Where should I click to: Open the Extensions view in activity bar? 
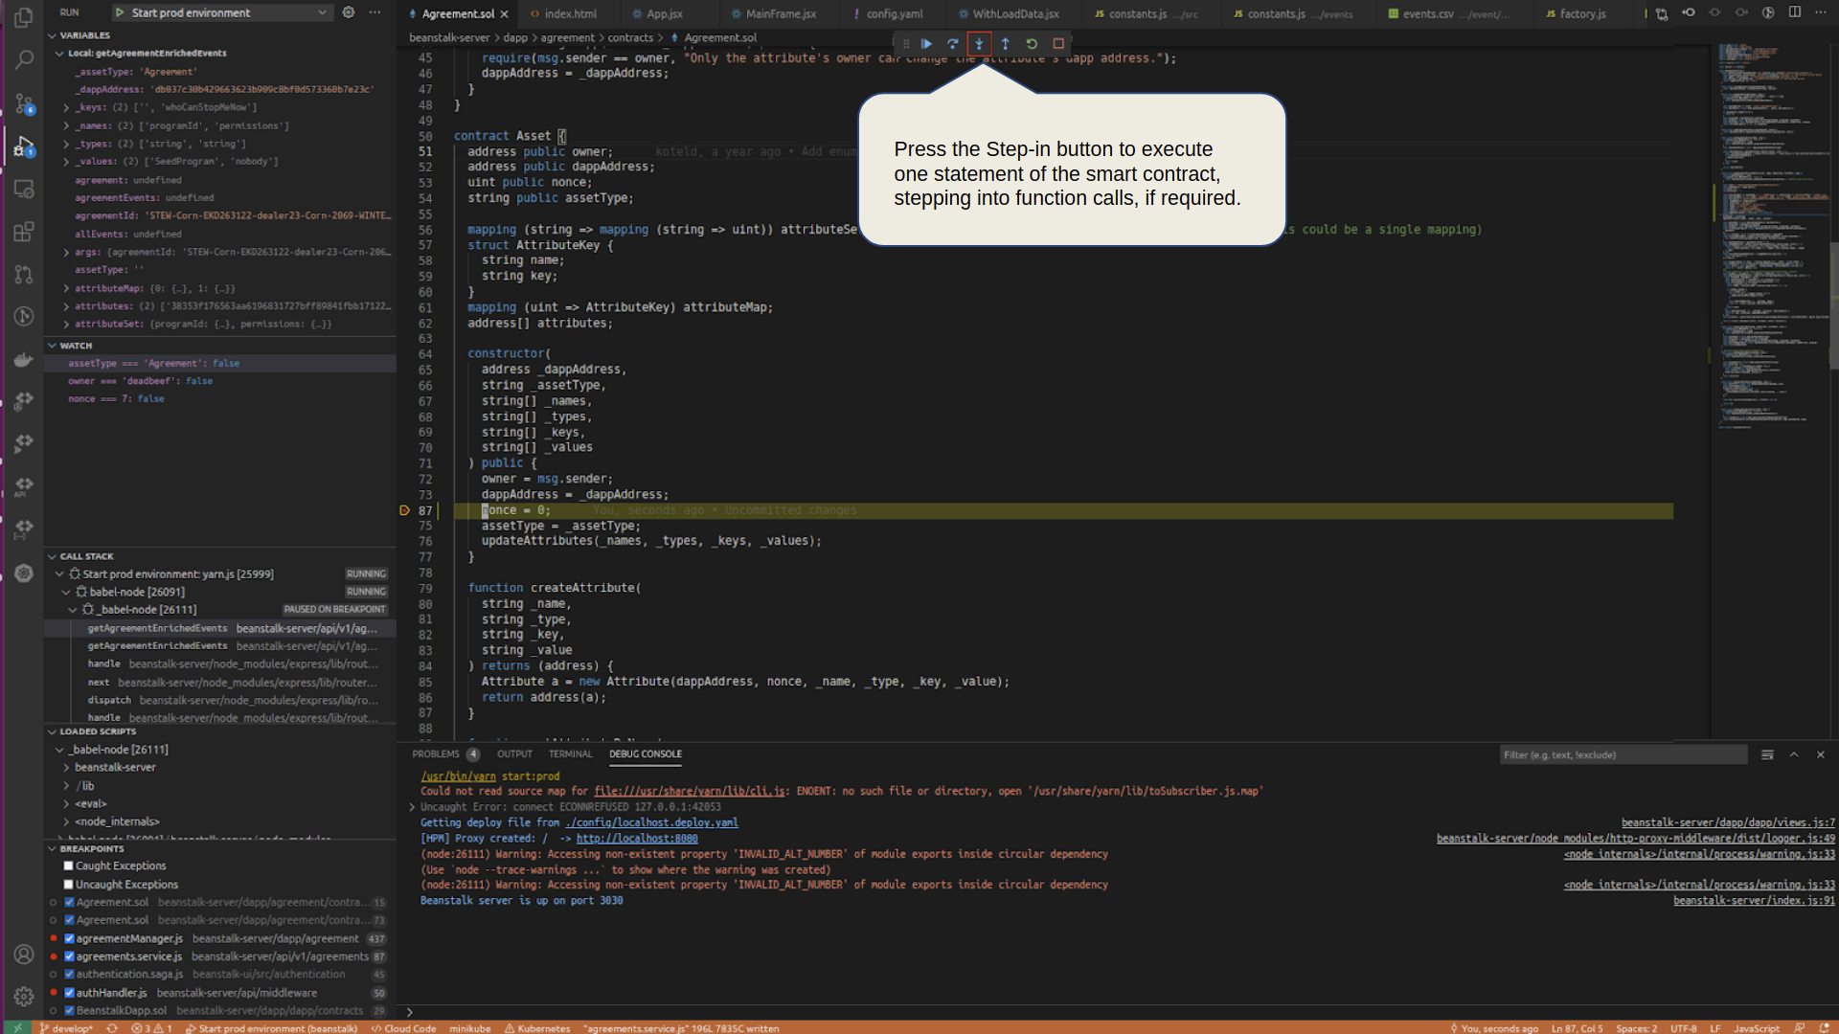pyautogui.click(x=24, y=232)
